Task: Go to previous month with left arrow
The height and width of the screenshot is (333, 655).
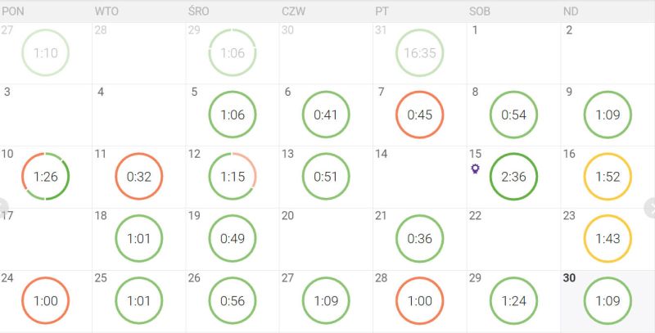Action: (3, 206)
